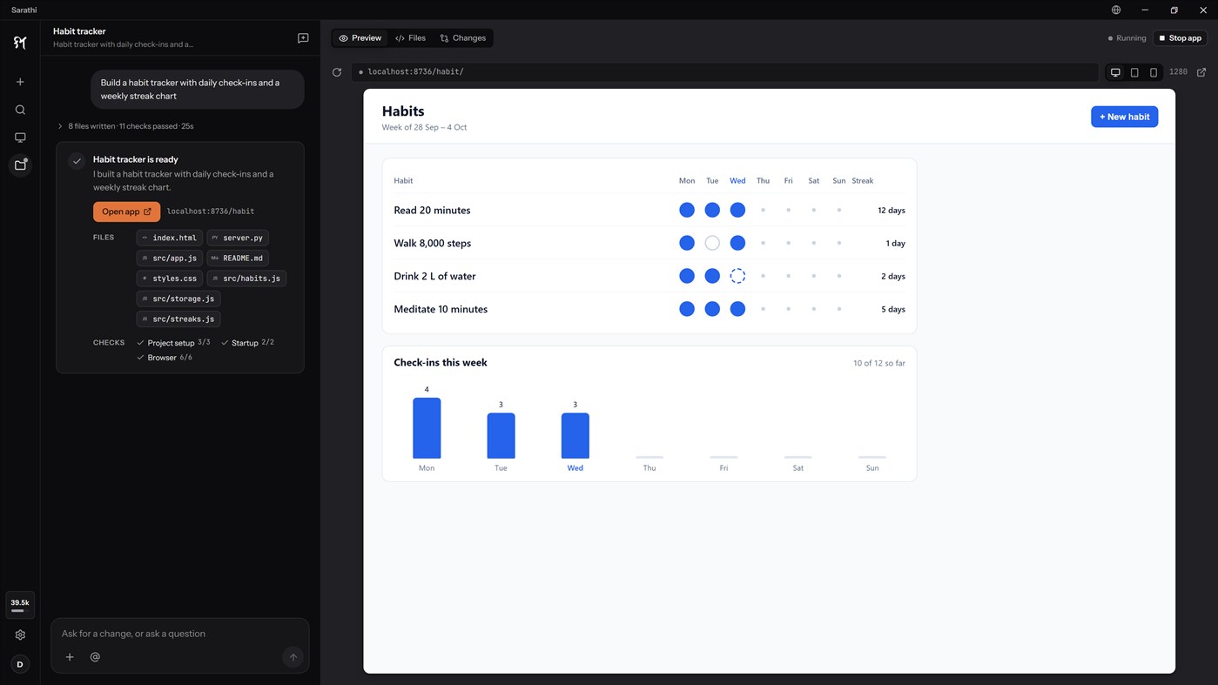
Task: Open the preview in an external window
Action: coord(1201,72)
